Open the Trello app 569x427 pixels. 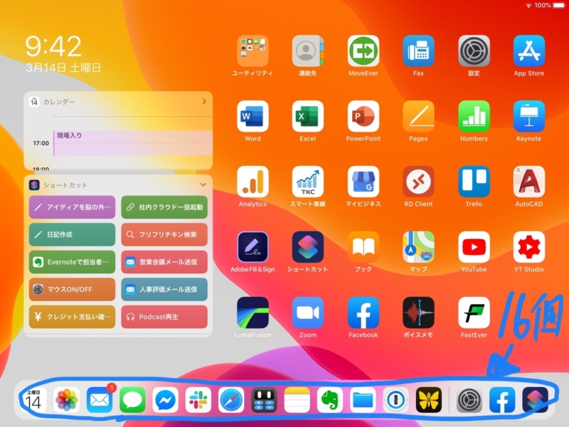tap(474, 181)
